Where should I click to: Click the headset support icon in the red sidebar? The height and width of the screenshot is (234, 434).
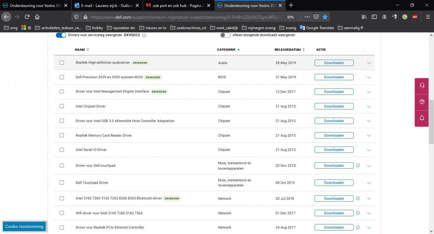coord(422,86)
